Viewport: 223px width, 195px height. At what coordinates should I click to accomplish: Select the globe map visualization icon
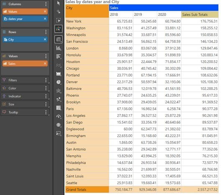[x=59, y=125]
